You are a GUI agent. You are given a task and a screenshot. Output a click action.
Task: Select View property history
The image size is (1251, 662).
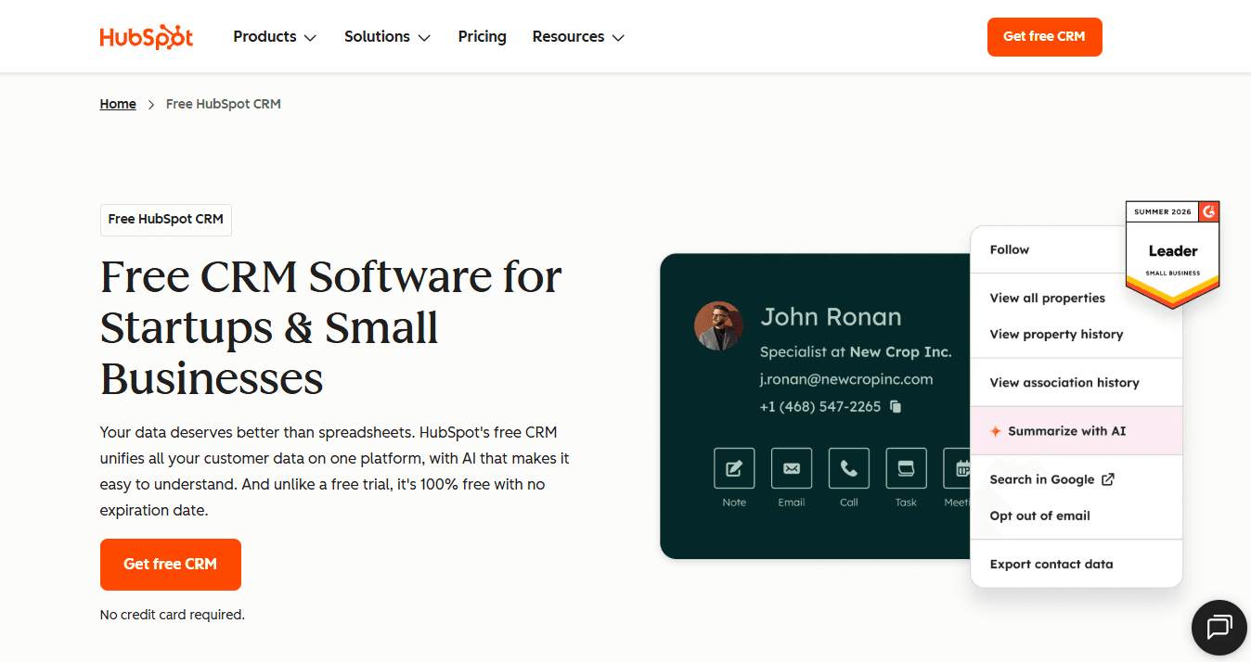pos(1057,334)
